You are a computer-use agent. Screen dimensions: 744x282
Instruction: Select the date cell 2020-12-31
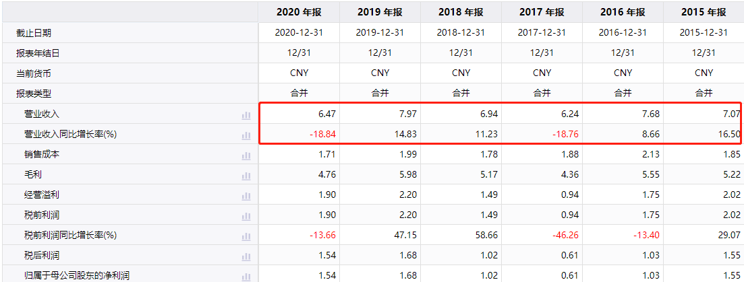299,33
